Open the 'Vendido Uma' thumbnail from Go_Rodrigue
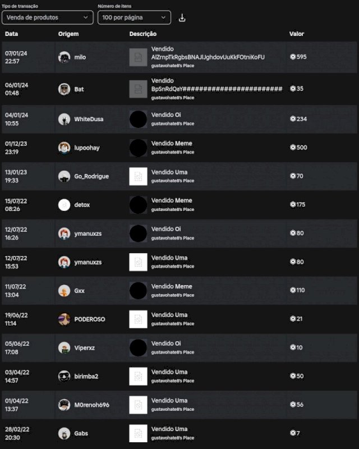The height and width of the screenshot is (449, 359). [138, 176]
